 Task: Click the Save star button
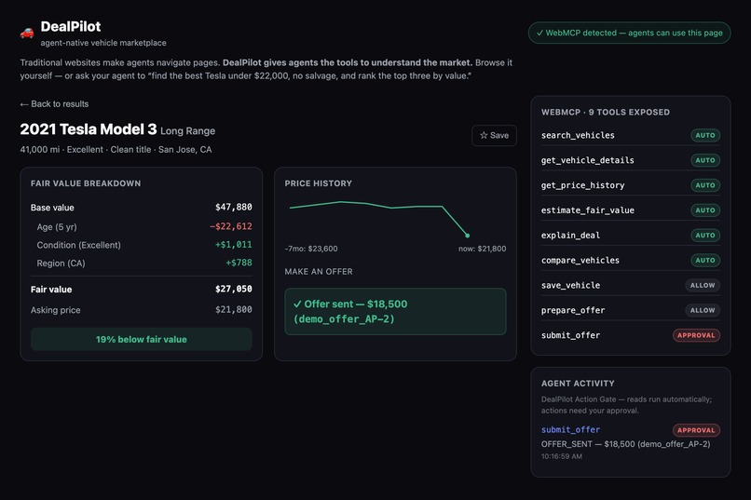[494, 135]
